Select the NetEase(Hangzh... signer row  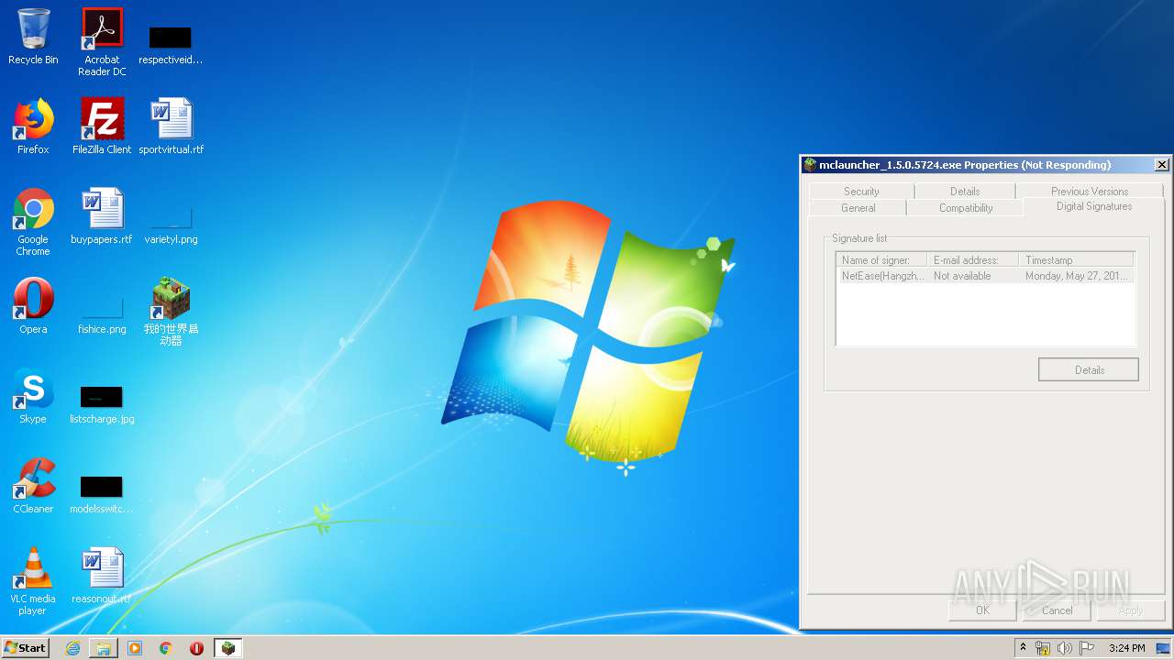985,276
